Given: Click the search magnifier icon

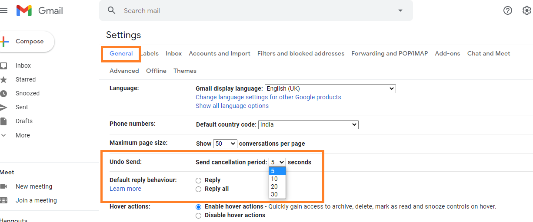Looking at the screenshot, I should [x=112, y=10].
